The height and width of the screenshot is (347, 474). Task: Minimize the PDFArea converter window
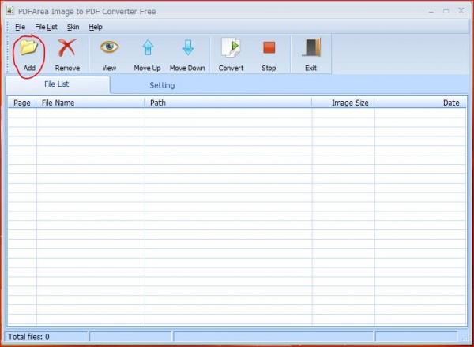pos(431,12)
